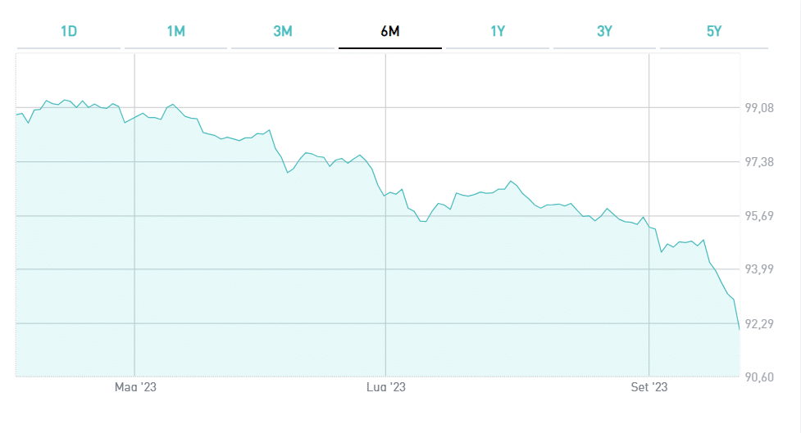The image size is (801, 433).
Task: Select the 5Y range tab
Action: tap(713, 32)
